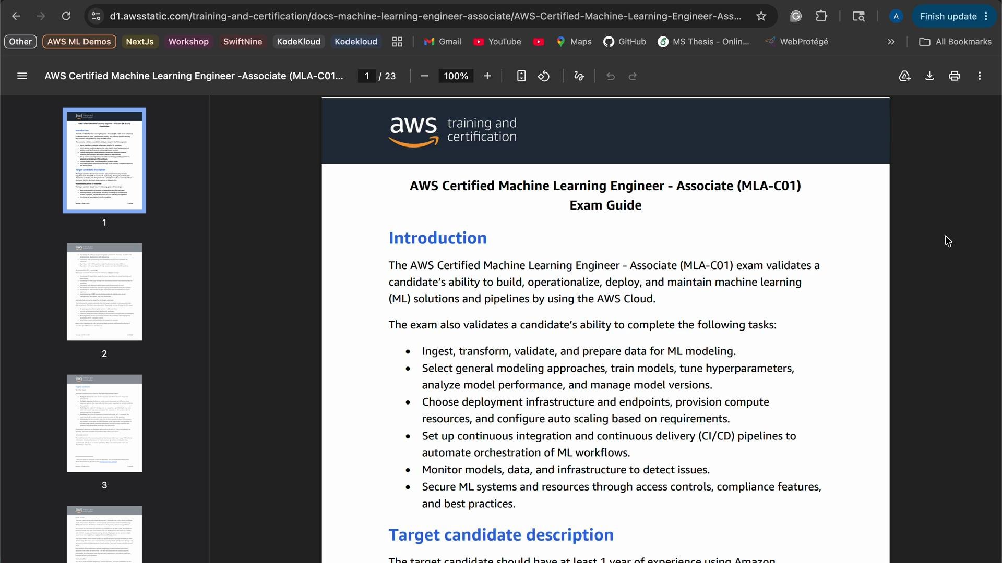Click the Introduction heading in the PDF
1002x563 pixels.
(x=437, y=238)
